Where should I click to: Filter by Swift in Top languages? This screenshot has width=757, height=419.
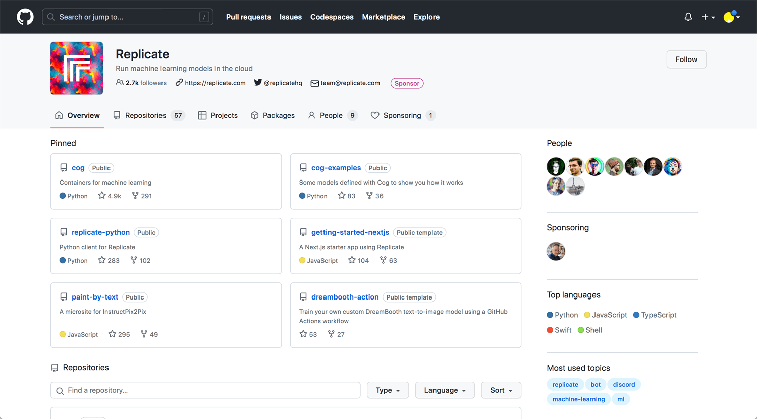[x=559, y=330]
